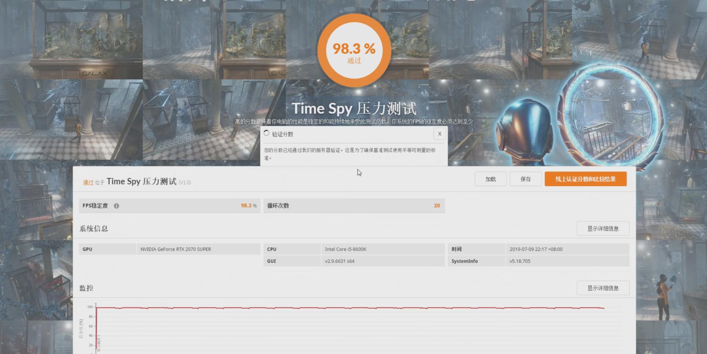Image resolution: width=707 pixels, height=354 pixels.
Task: Click the FPS稳定度 value 98.3 %
Action: coord(249,205)
